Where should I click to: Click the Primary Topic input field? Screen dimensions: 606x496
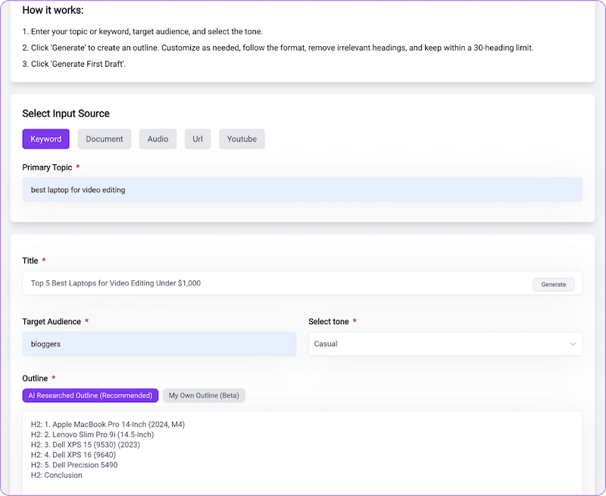302,189
